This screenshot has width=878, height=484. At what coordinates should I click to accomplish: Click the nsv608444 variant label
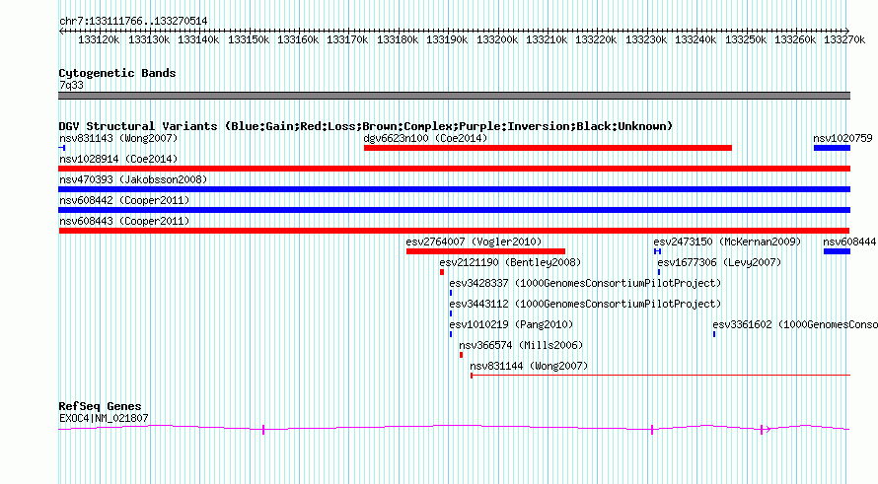pyautogui.click(x=849, y=242)
